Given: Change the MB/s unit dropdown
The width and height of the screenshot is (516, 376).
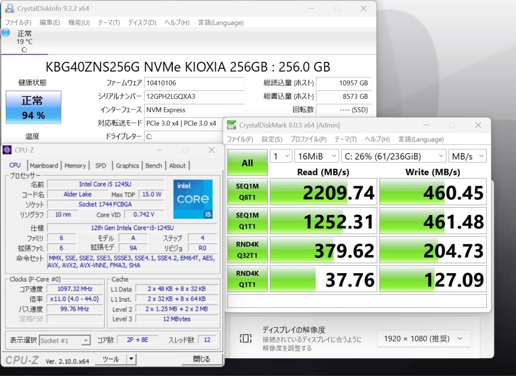Looking at the screenshot, I should (467, 156).
